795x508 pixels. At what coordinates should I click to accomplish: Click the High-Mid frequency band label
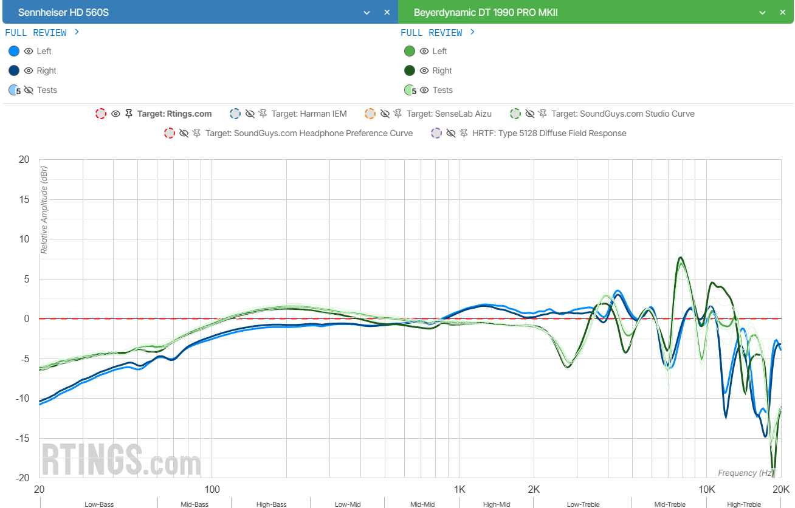pos(497,504)
